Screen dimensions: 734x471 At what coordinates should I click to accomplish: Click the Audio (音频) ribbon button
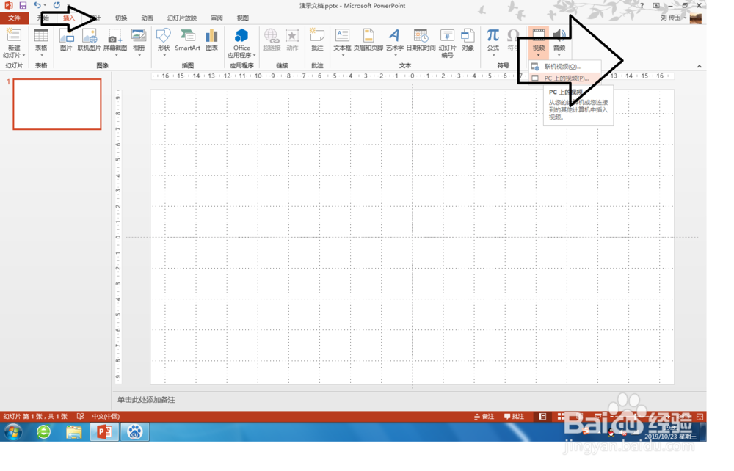tap(559, 42)
